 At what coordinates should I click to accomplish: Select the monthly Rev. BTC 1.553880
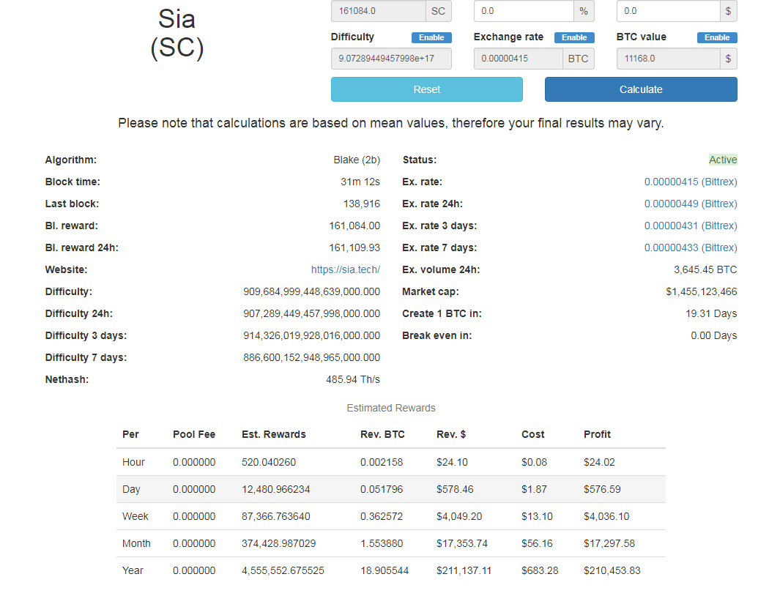coord(382,543)
